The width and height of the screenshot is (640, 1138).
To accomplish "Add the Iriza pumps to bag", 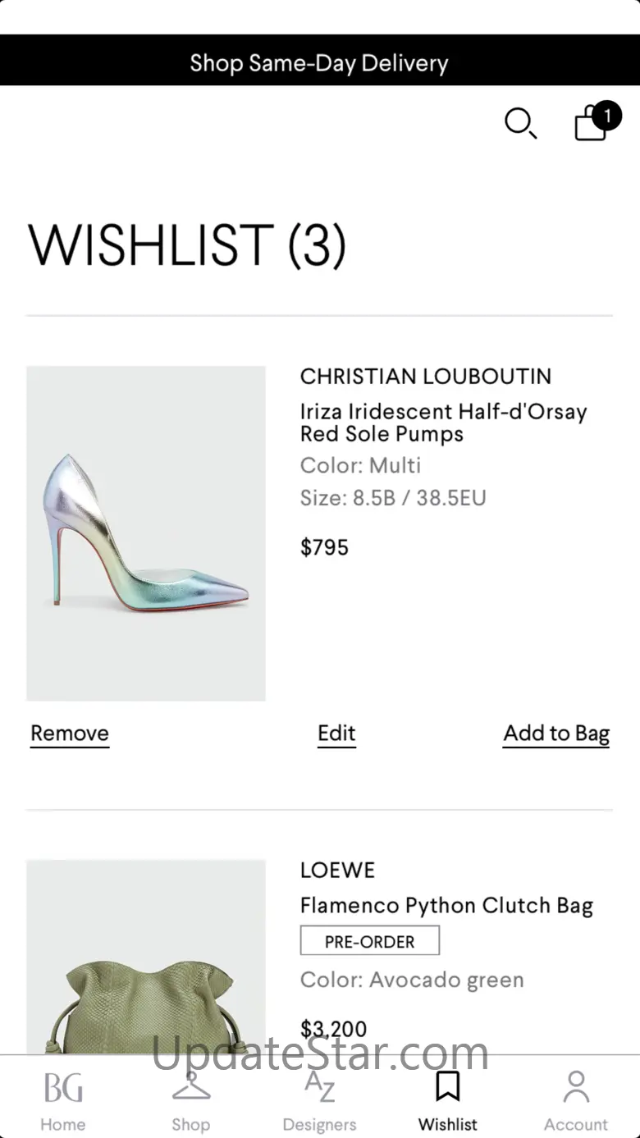I will (556, 734).
